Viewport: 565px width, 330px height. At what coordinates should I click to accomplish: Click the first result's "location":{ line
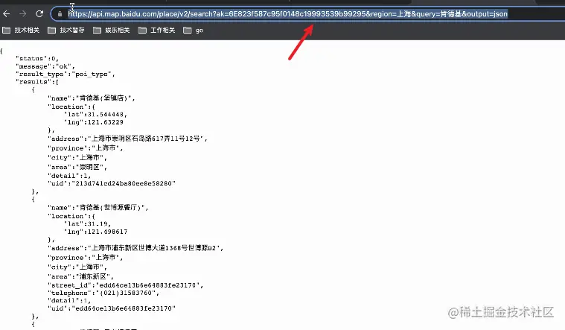pyautogui.click(x=71, y=107)
